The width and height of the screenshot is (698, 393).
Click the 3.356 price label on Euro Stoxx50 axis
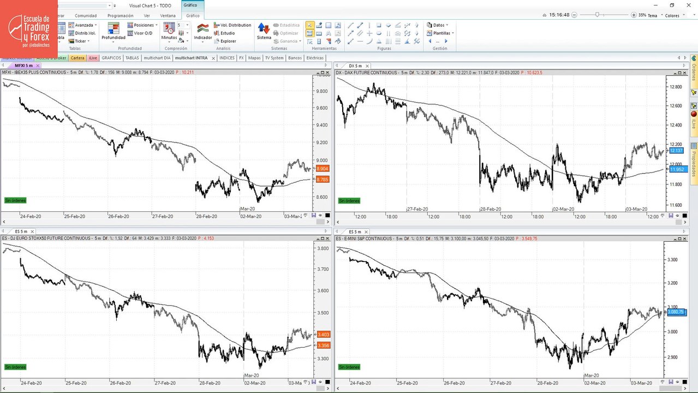(x=322, y=346)
